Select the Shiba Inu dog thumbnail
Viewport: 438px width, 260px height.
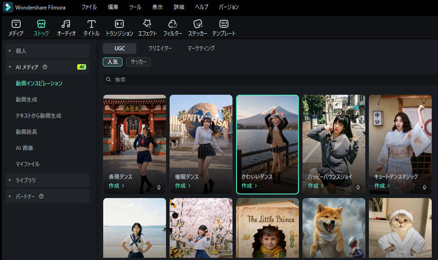(x=334, y=228)
